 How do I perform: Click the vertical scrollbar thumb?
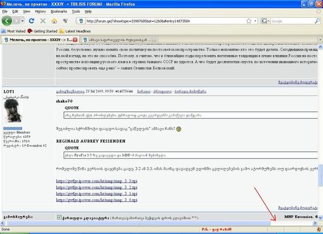click(x=320, y=175)
